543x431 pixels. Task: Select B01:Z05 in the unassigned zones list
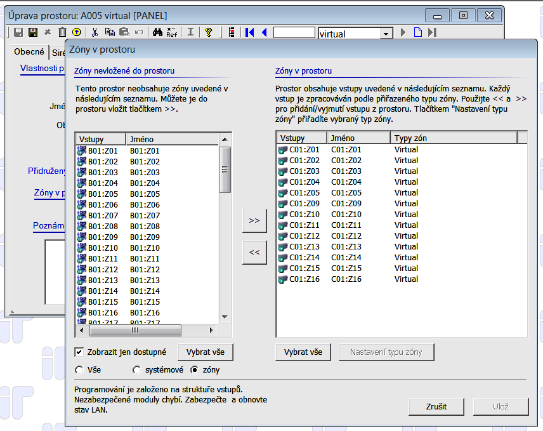point(101,194)
